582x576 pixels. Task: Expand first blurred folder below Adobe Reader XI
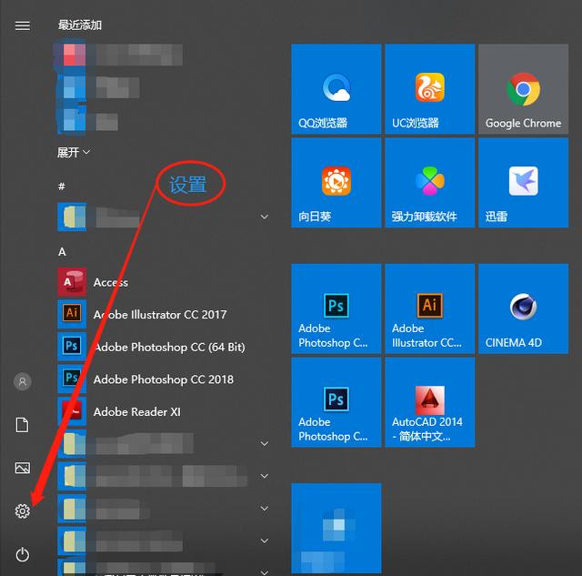(265, 443)
